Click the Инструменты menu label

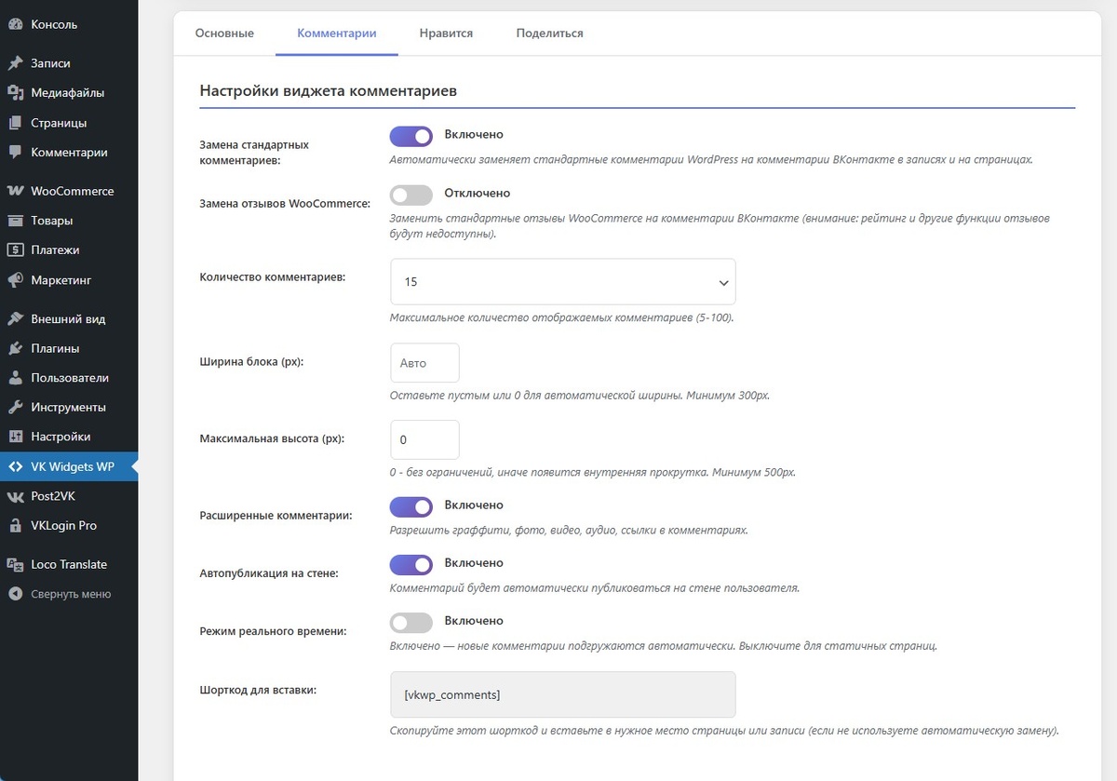pyautogui.click(x=69, y=407)
